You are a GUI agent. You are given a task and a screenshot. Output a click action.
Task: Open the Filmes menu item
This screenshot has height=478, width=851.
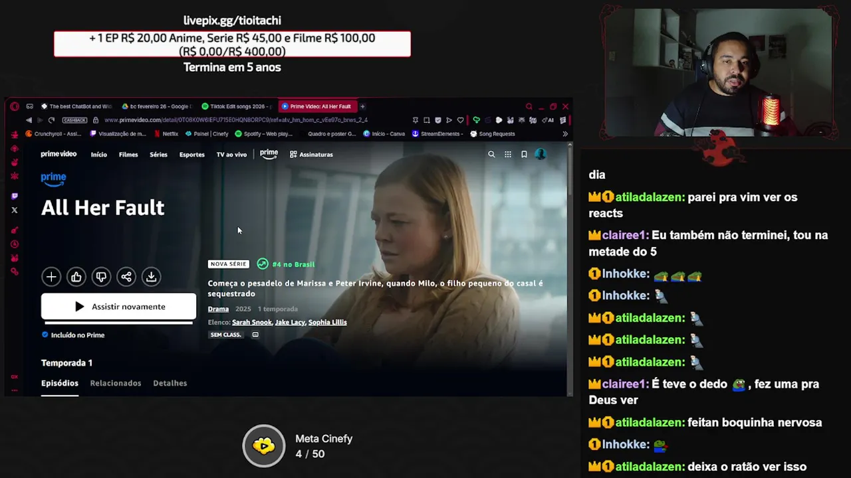pos(128,155)
